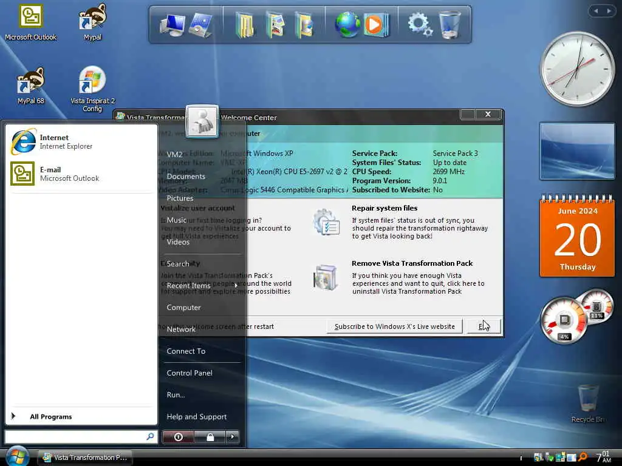Open Connect To from Start menu
Viewport: 622px width, 466px height.
point(186,351)
